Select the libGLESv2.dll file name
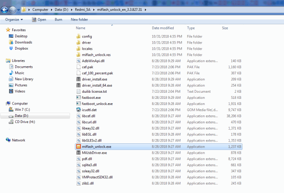 pyautogui.click(x=92, y=140)
